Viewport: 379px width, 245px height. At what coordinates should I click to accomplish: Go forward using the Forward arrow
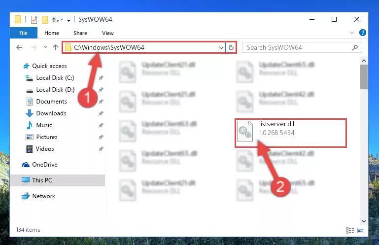pos(34,47)
